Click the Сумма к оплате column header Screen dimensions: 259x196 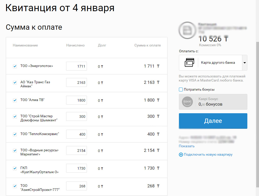147,45
